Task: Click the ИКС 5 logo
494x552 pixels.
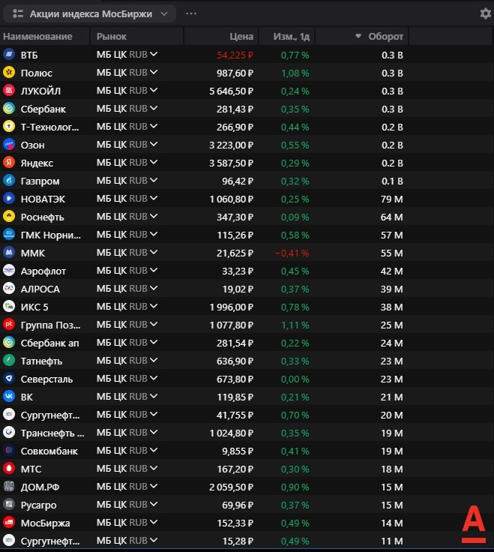Action: tap(9, 306)
